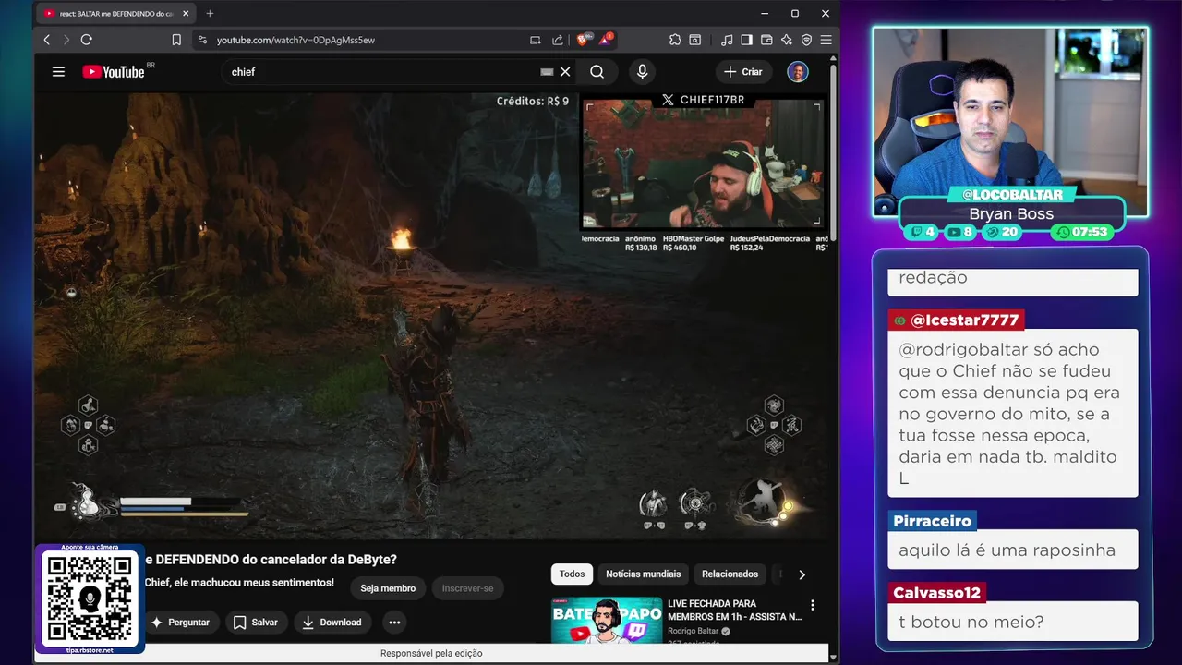Go back in browser history
This screenshot has height=665, width=1182.
(47, 40)
